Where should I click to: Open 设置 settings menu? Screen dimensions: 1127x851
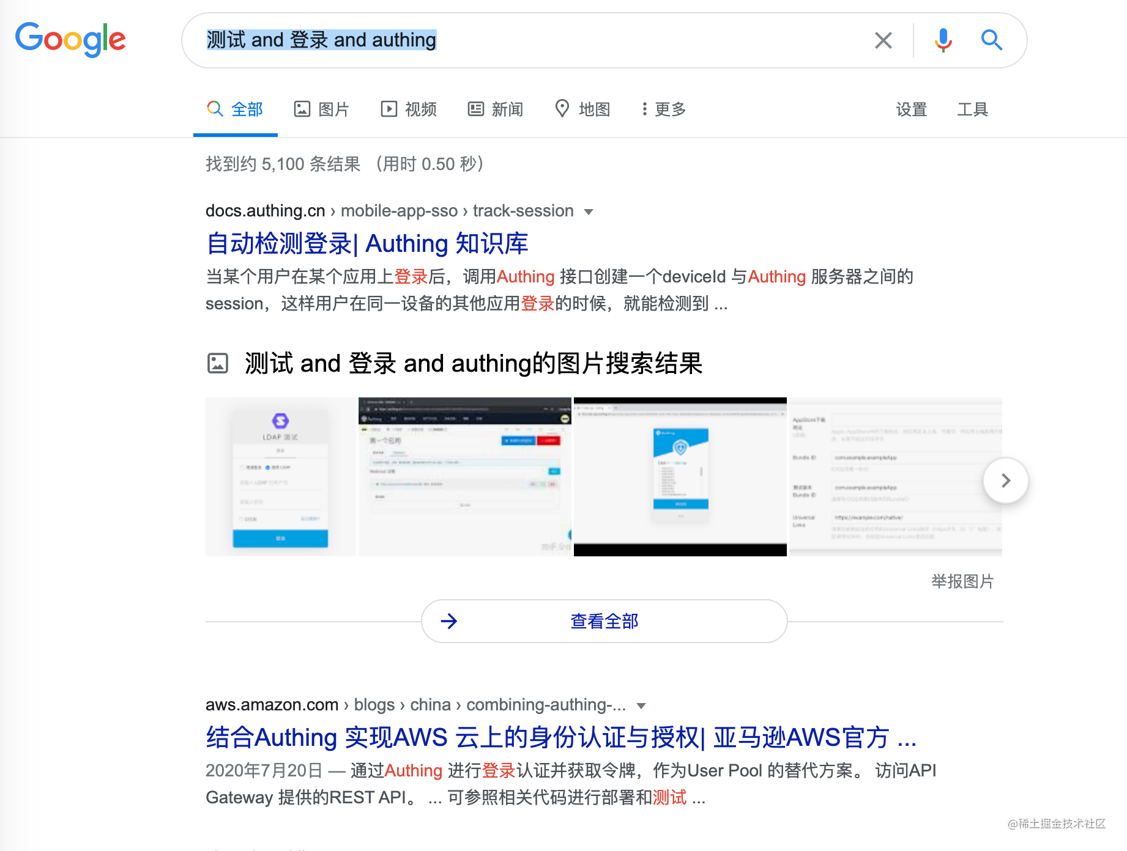(912, 109)
